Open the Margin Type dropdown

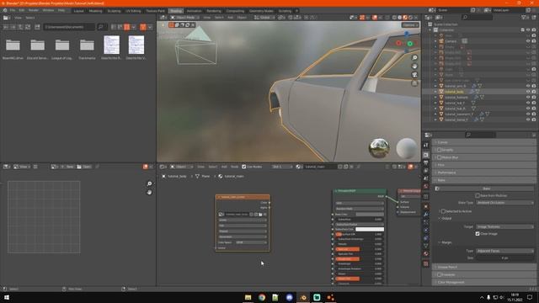click(505, 251)
